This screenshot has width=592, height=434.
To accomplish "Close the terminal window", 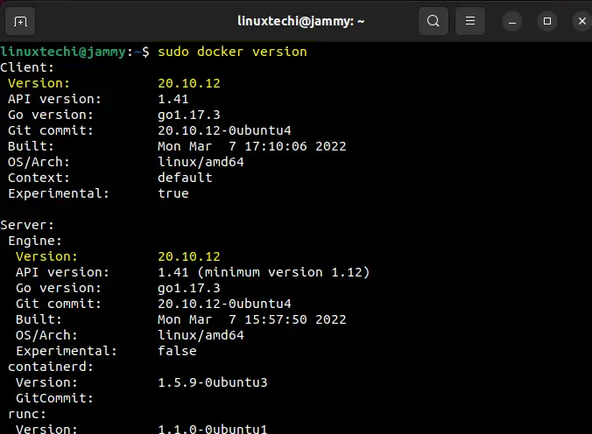I will click(x=582, y=22).
